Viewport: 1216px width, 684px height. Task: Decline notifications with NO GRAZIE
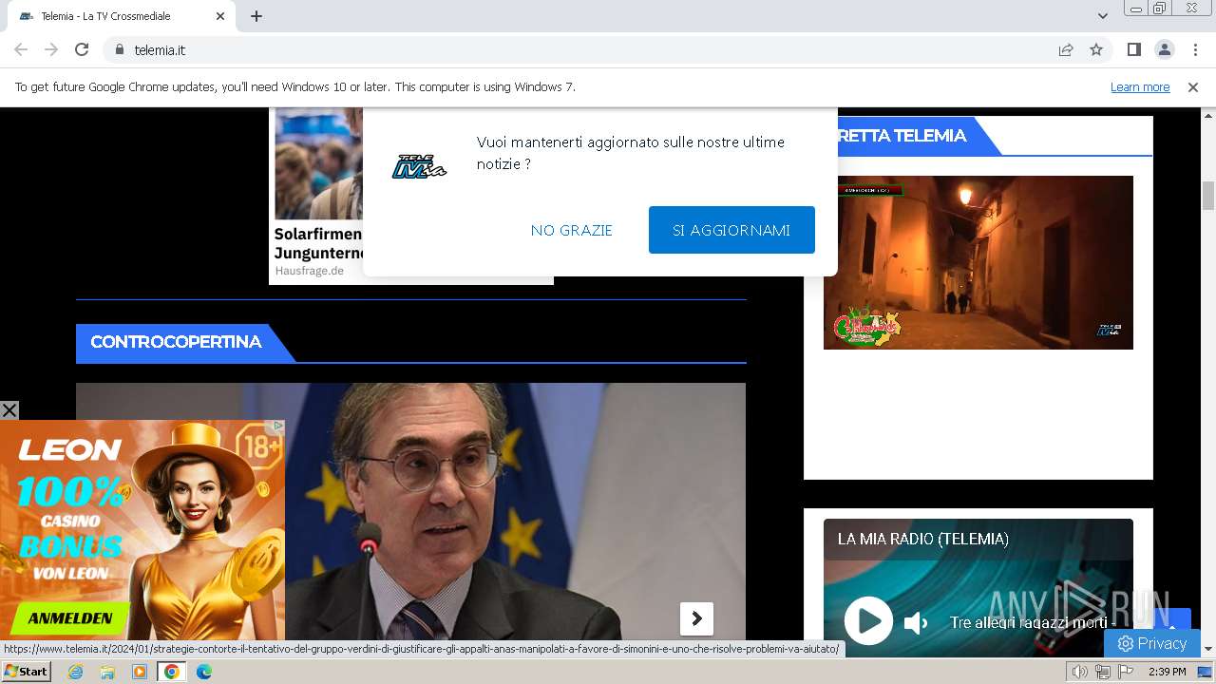[571, 230]
